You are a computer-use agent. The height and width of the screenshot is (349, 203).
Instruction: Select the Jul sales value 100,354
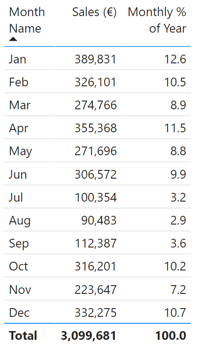pos(96,197)
